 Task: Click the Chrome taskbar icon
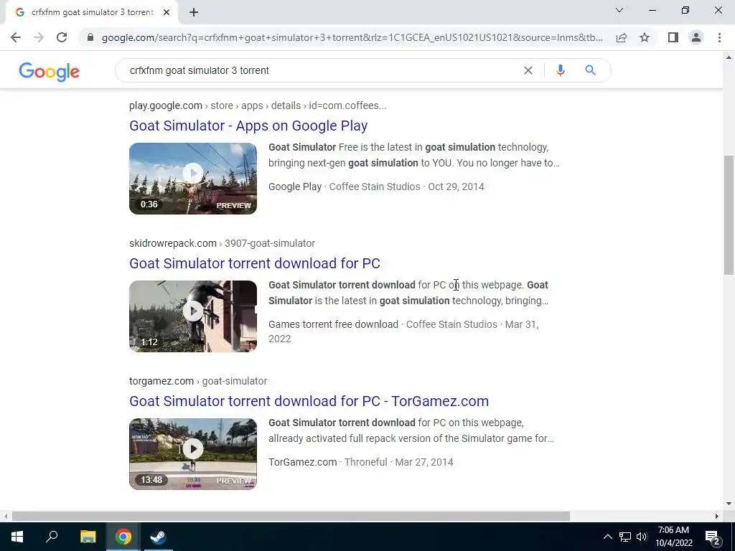pyautogui.click(x=123, y=537)
